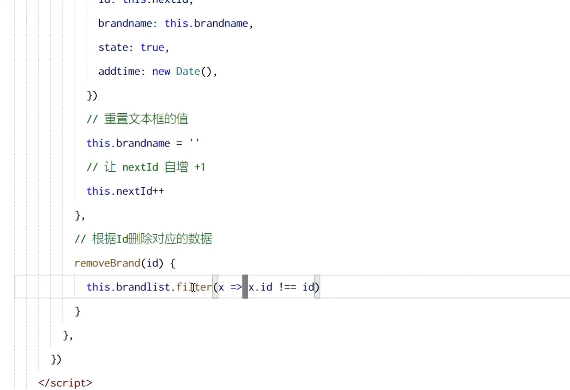Click the line "this.brandname = ''"

pos(143,143)
